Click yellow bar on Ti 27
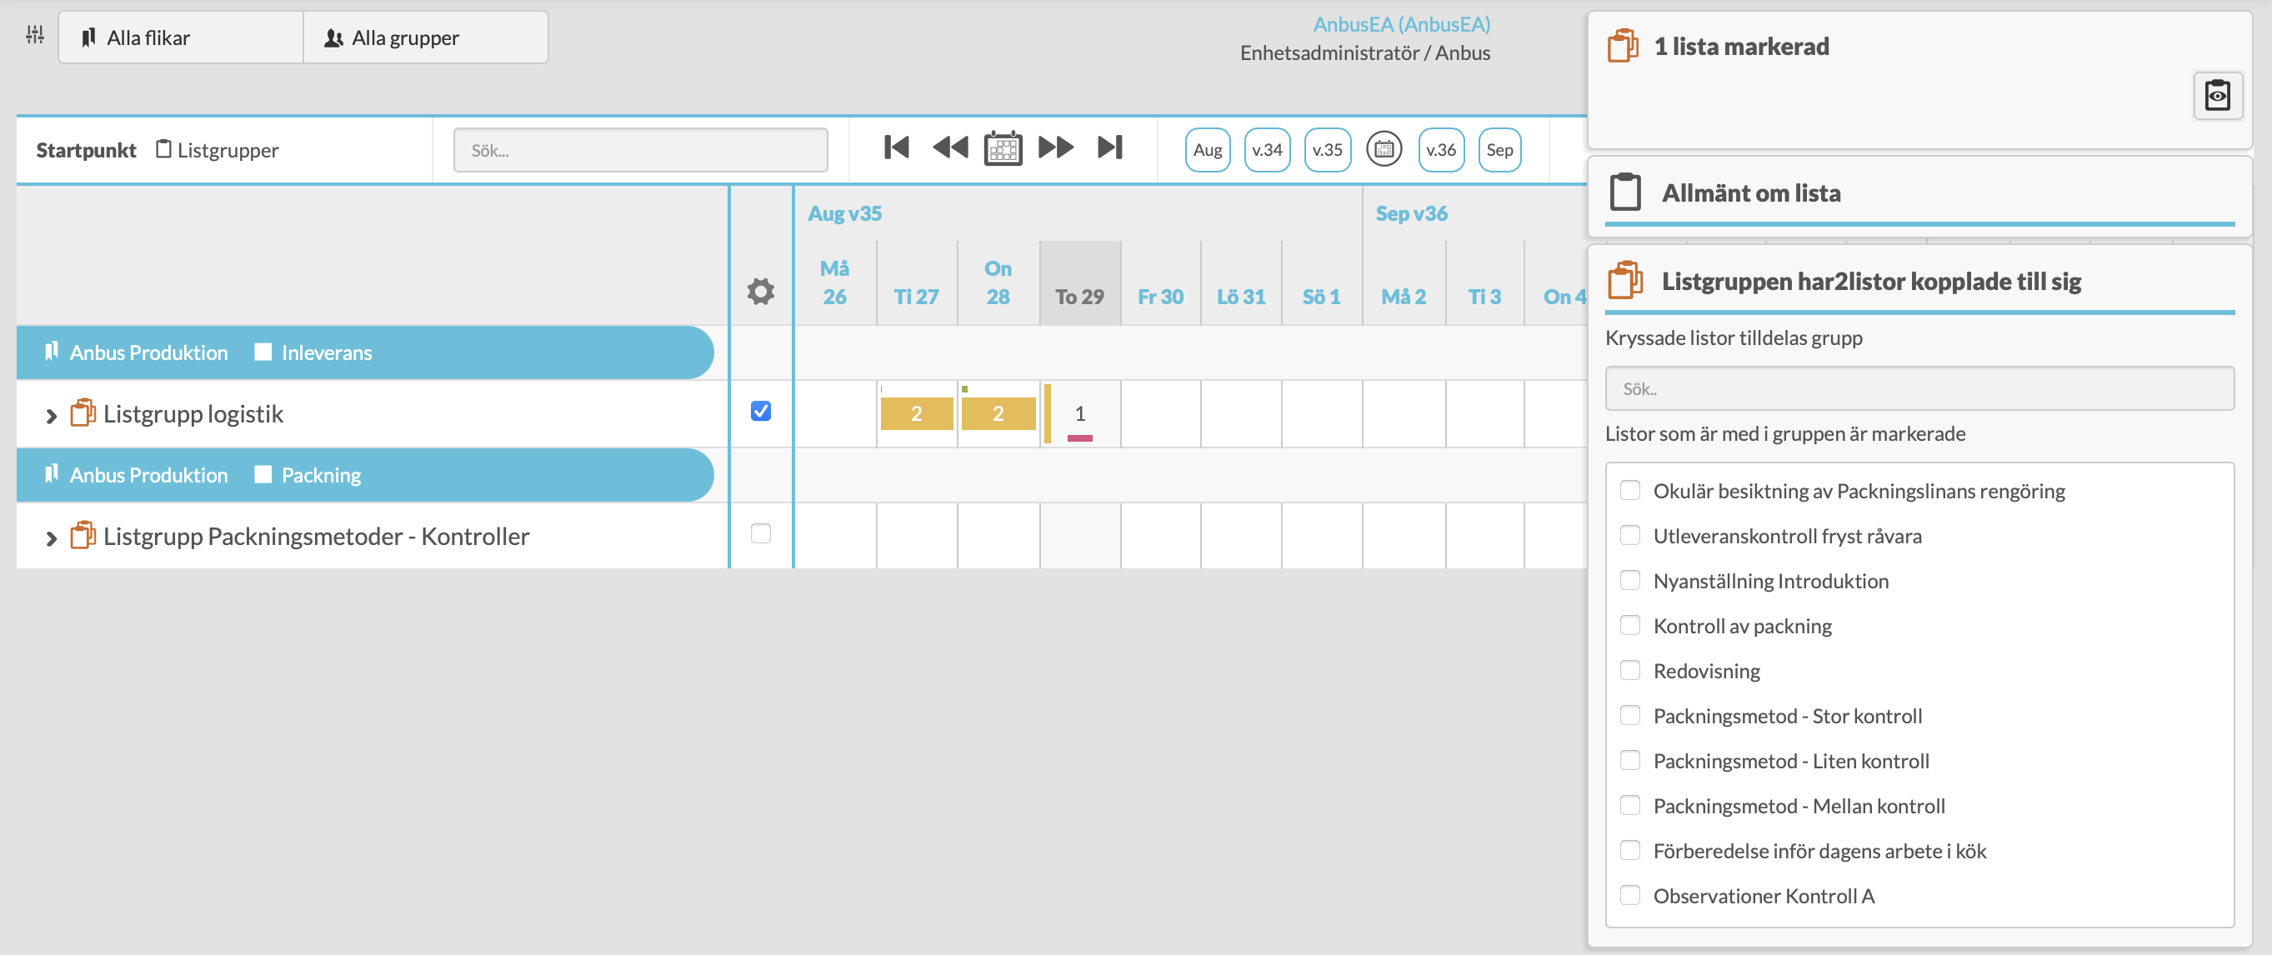 [x=917, y=413]
